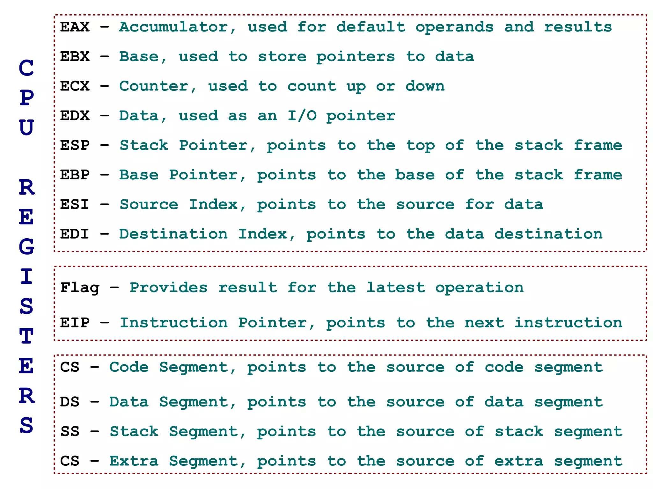653x489 pixels.
Task: Click the DS Data Segment description
Action: 356,402
